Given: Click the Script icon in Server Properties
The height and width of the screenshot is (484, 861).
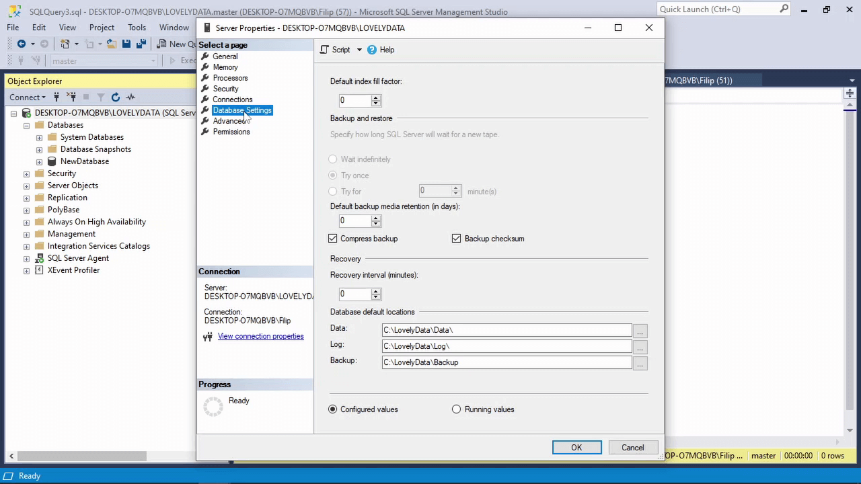Looking at the screenshot, I should point(325,50).
